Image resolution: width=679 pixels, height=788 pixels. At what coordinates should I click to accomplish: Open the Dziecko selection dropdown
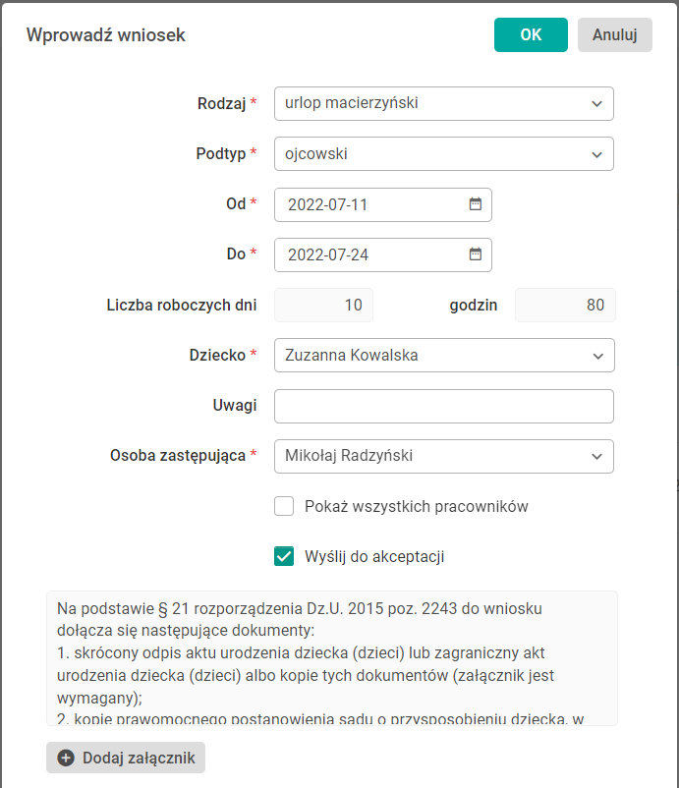(x=443, y=356)
